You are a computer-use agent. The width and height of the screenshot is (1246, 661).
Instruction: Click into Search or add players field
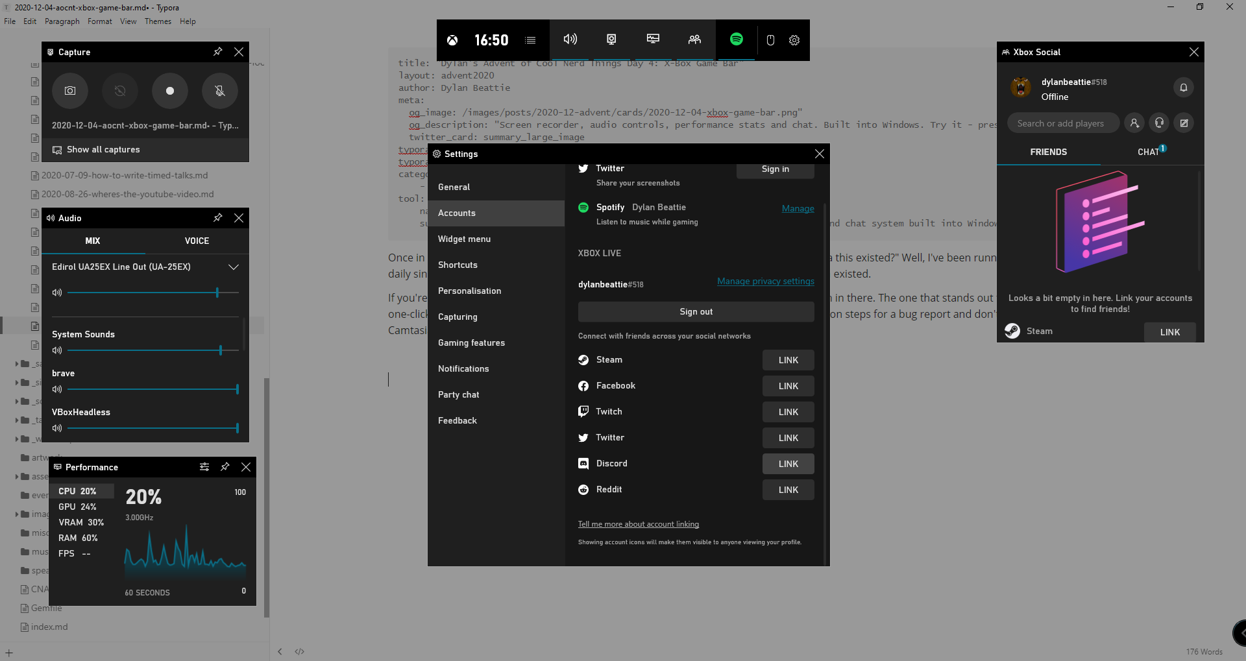pyautogui.click(x=1063, y=123)
